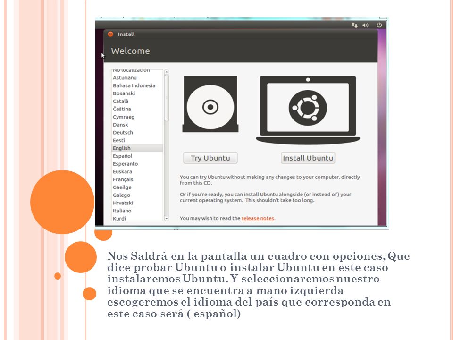
Task: Open the sound volume indicator
Action: (x=366, y=25)
